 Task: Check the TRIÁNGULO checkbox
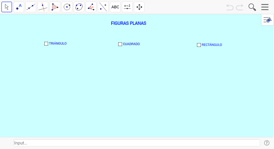click(x=46, y=44)
